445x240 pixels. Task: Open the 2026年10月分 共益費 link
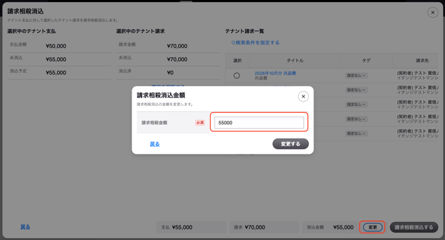pos(275,73)
